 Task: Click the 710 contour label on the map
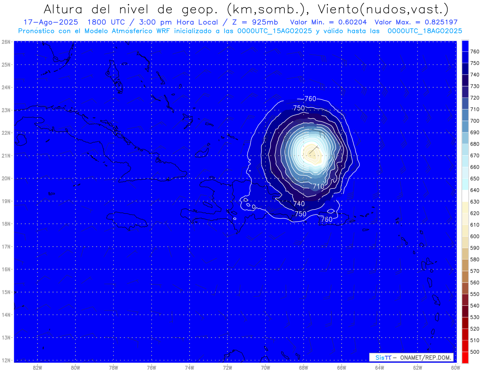tap(319, 186)
